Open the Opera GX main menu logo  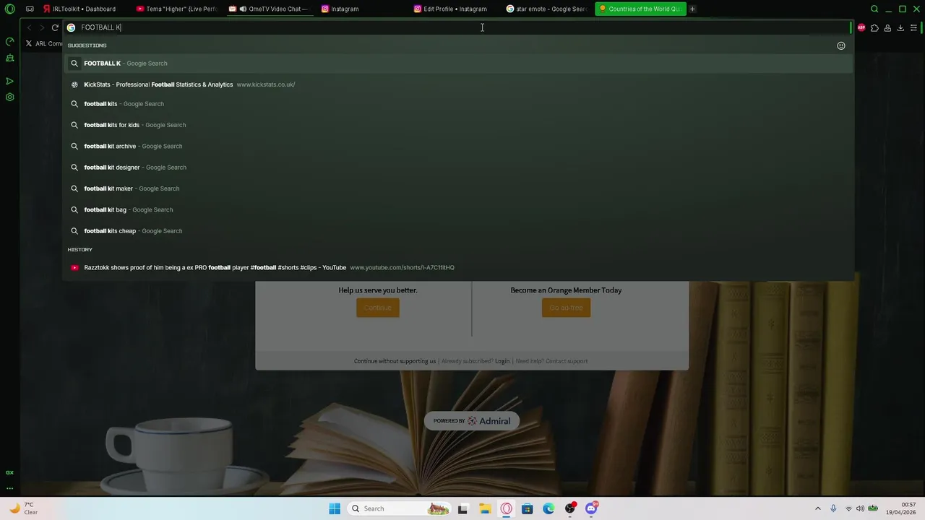(x=10, y=9)
